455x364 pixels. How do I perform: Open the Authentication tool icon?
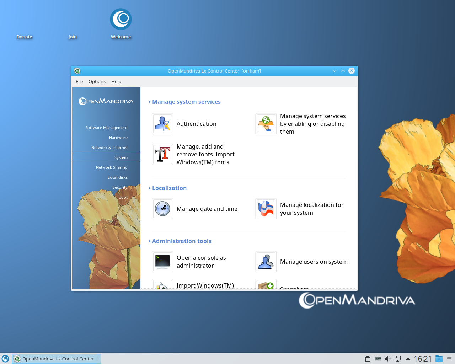(162, 124)
